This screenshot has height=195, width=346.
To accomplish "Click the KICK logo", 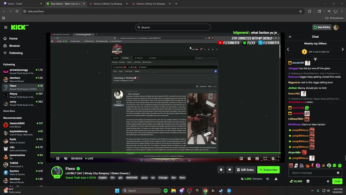I will (19, 27).
